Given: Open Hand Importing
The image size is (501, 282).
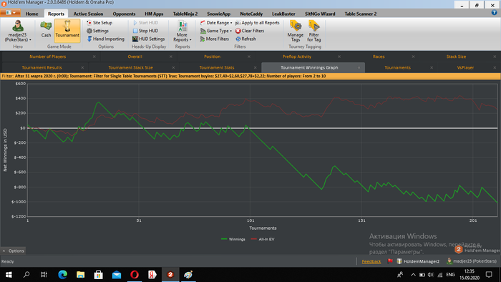Looking at the screenshot, I should coord(105,39).
